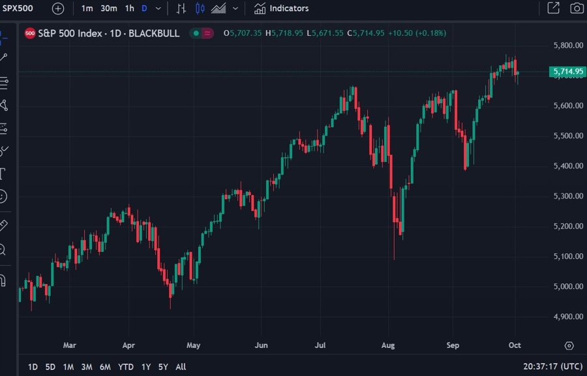Click the 20:37:17 (UTC) timezone clock

(x=553, y=367)
